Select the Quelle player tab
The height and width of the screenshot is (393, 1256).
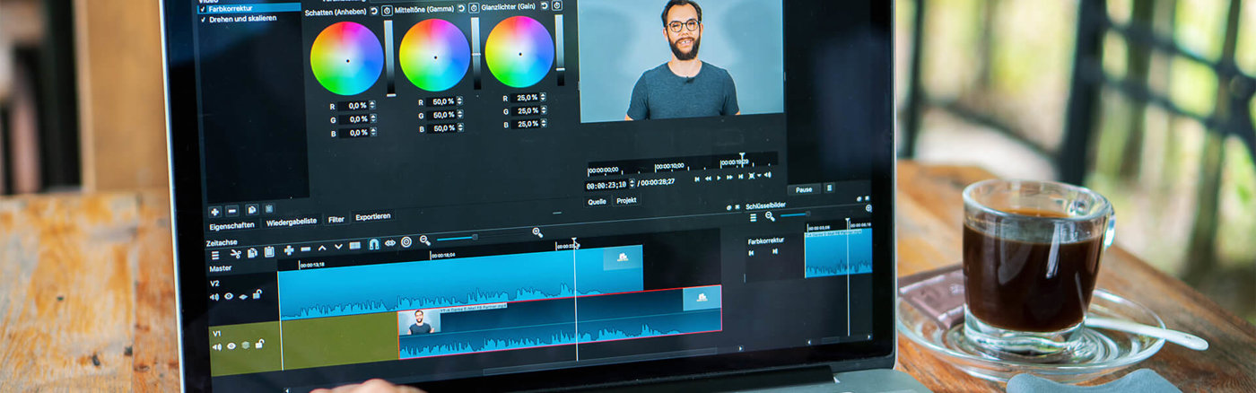click(x=597, y=201)
